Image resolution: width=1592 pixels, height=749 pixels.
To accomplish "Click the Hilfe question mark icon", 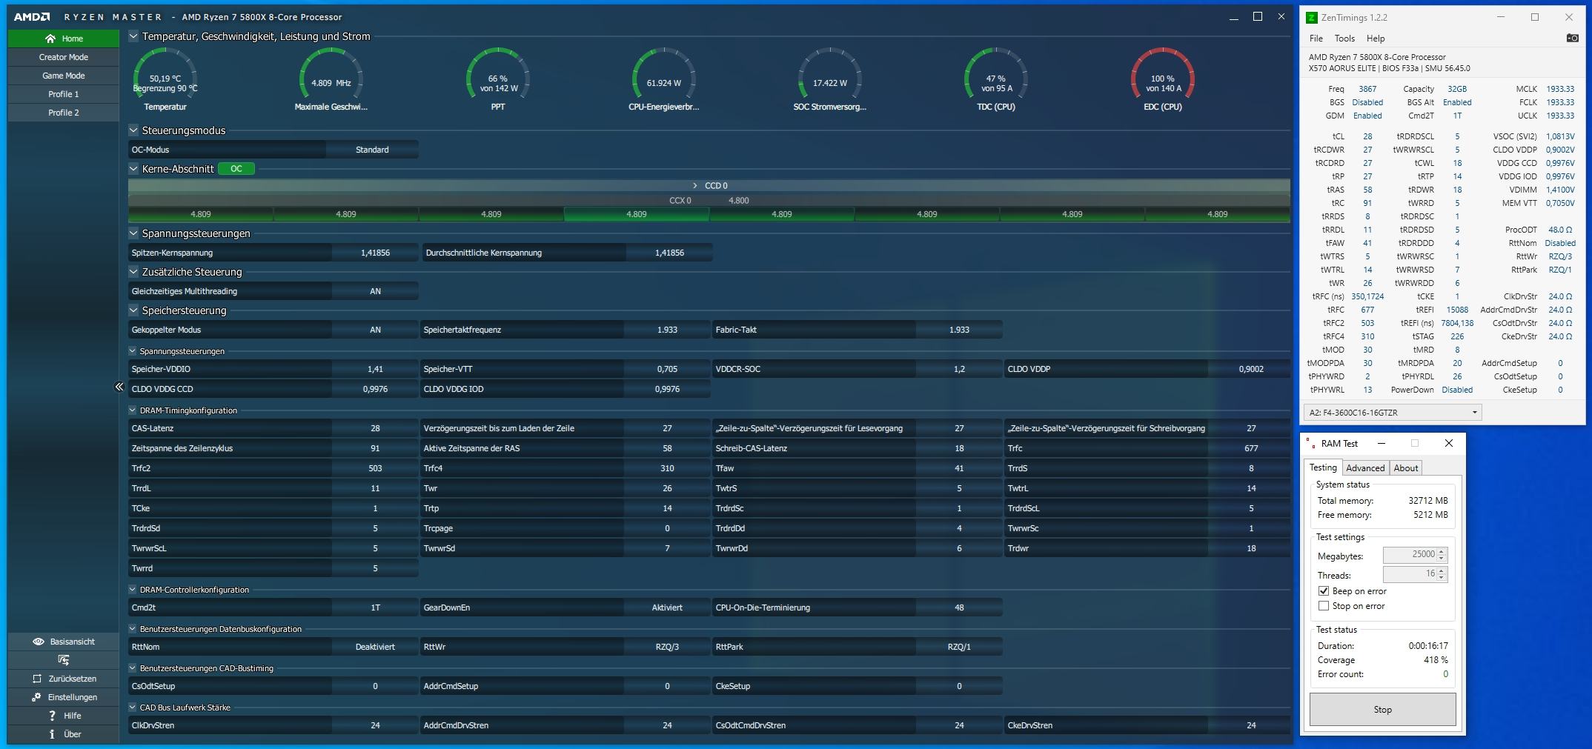I will 52,716.
